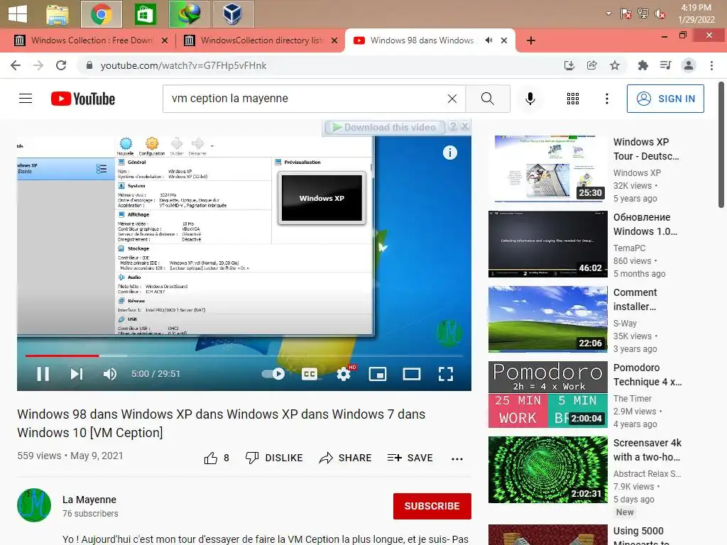
Task: Mute the video player volume
Action: coord(110,373)
